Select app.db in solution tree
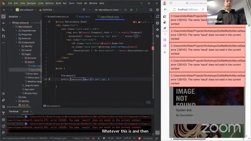The width and height of the screenshot is (251, 141). [24, 105]
